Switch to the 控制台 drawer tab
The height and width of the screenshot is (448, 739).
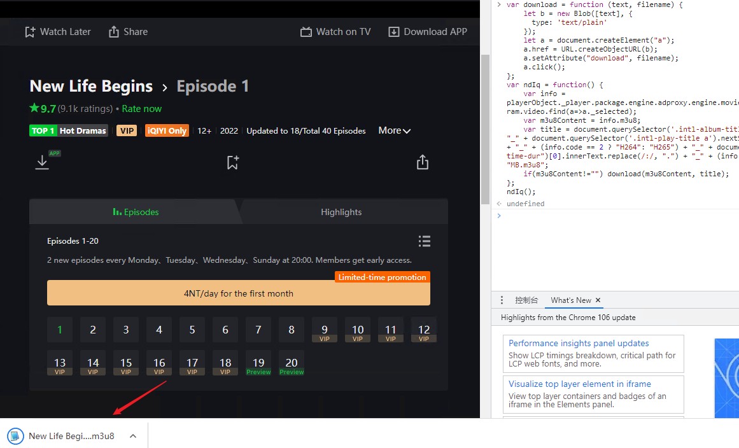click(x=526, y=300)
